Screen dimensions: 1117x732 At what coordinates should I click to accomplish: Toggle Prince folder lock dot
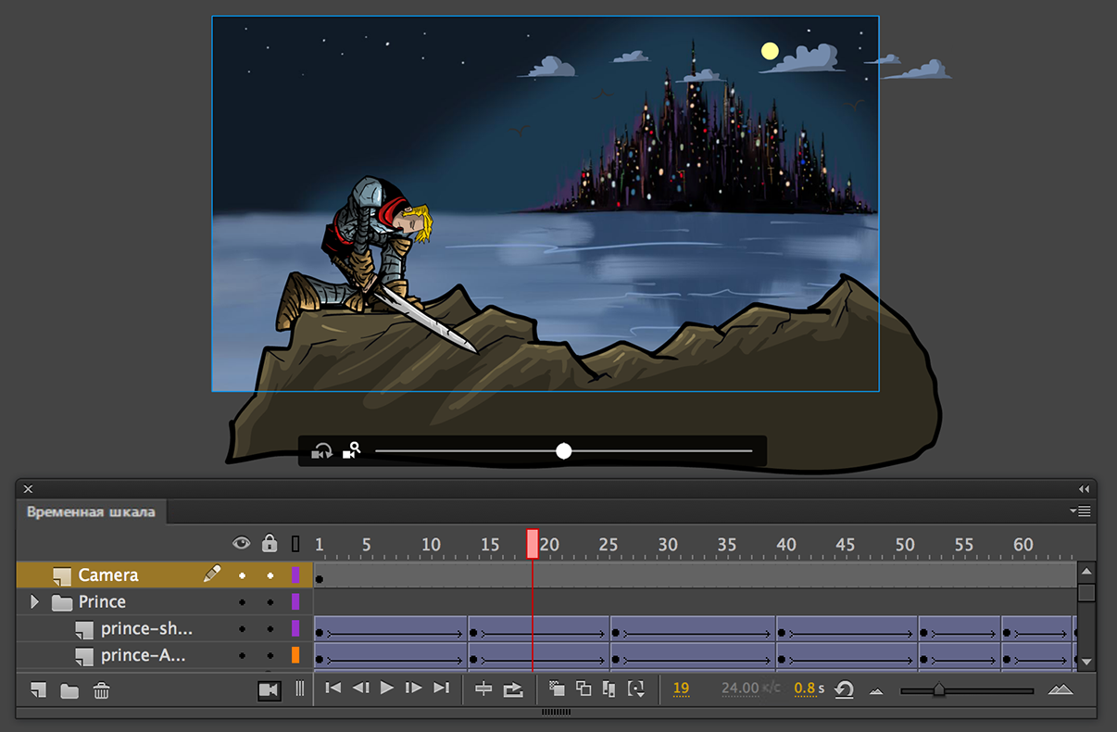(x=270, y=602)
